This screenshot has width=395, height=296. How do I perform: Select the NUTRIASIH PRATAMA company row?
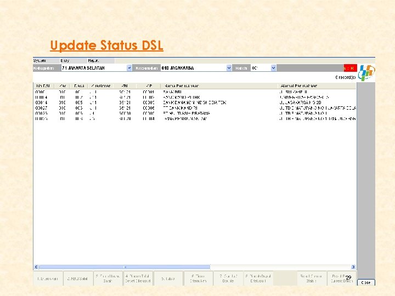point(195,113)
